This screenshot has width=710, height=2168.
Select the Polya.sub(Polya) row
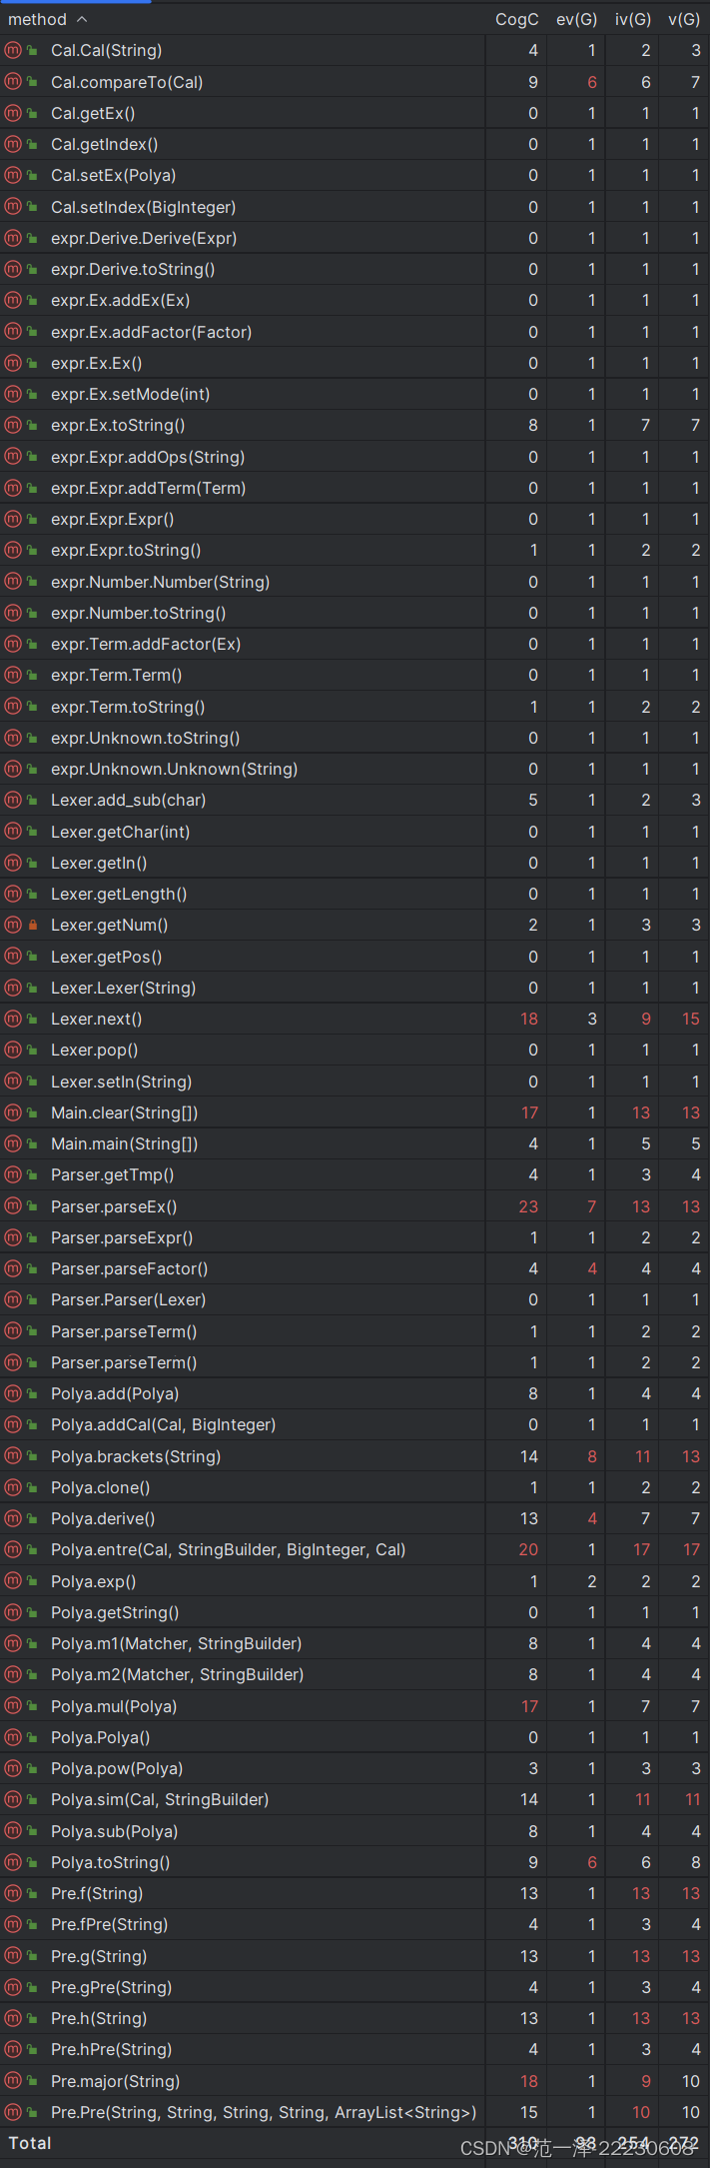coord(355,1831)
